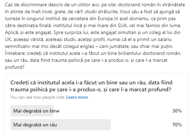
Task: Click the phrase 'doctorand român în străinătate'
Action: pos(152,5)
